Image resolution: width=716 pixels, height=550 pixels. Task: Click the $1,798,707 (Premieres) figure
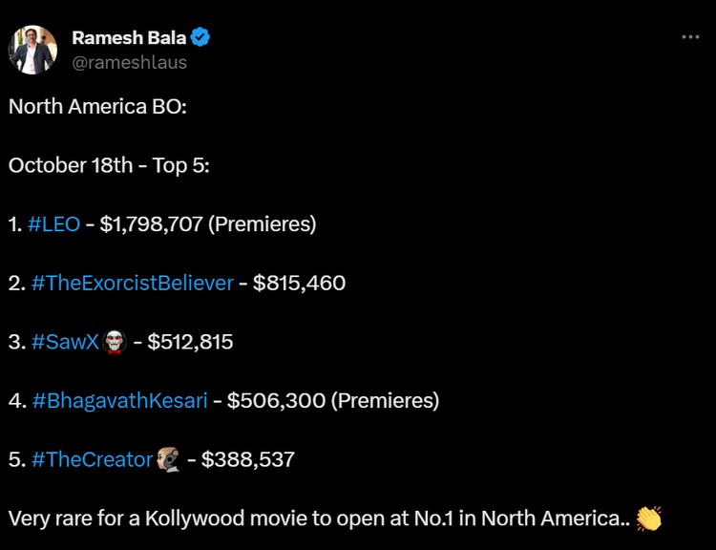pos(207,224)
